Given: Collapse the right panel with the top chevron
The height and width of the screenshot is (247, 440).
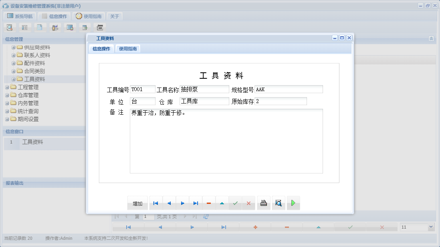Looking at the screenshot, I should click(x=432, y=39).
